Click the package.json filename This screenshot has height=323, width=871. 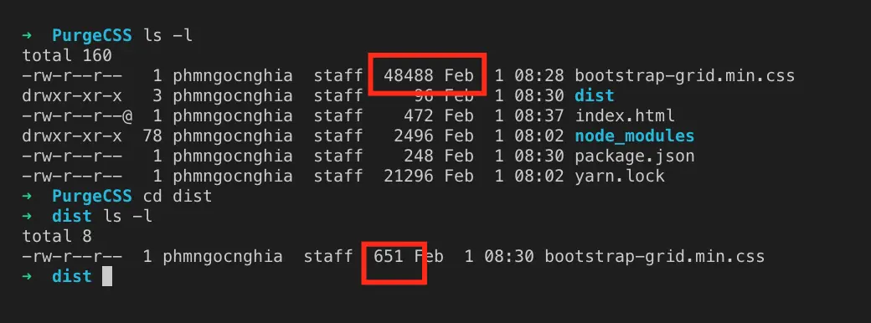click(x=634, y=156)
